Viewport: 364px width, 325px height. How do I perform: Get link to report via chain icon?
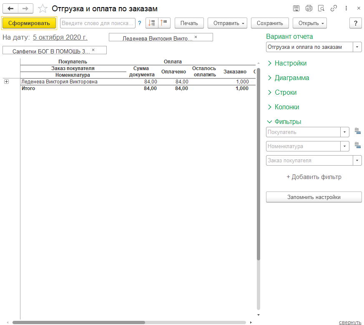pos(334,8)
